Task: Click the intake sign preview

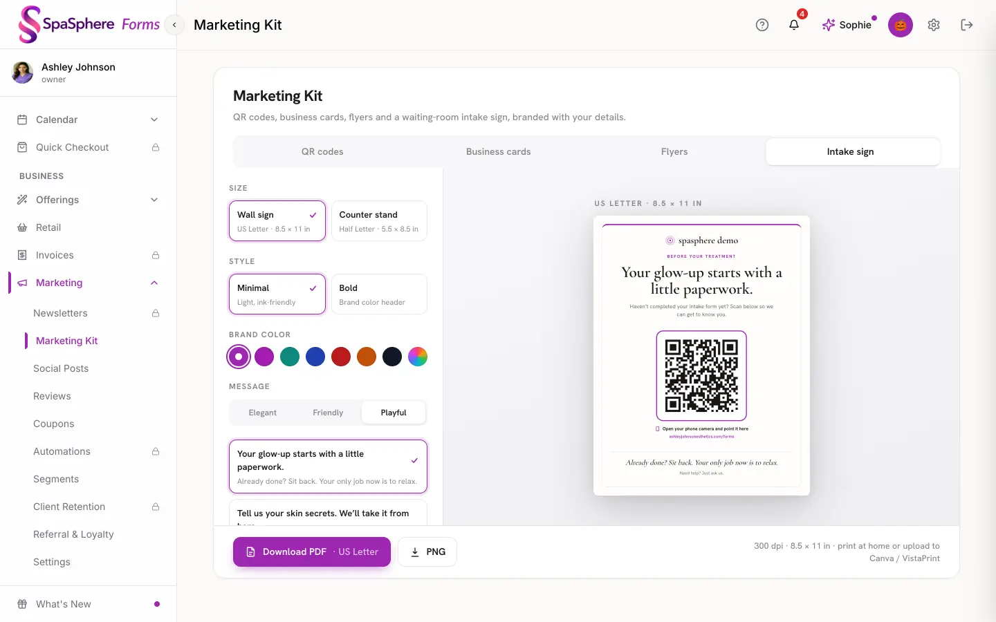Action: 701,355
